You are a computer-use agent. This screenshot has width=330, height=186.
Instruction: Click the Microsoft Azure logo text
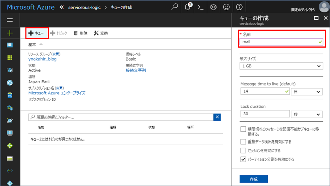coord(31,7)
